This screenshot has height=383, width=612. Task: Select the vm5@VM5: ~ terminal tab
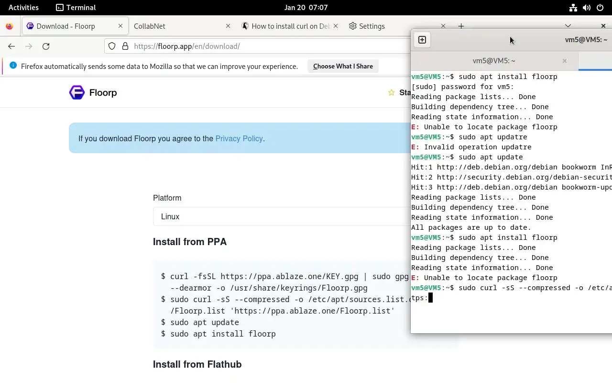click(494, 61)
